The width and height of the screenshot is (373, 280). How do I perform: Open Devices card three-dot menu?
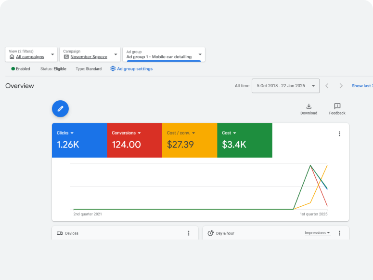[189, 233]
